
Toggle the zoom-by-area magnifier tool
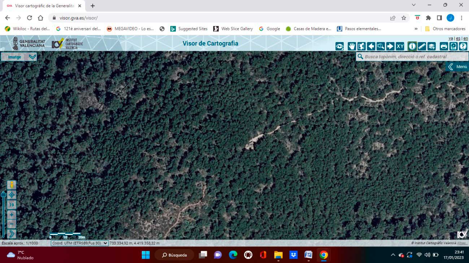381,46
